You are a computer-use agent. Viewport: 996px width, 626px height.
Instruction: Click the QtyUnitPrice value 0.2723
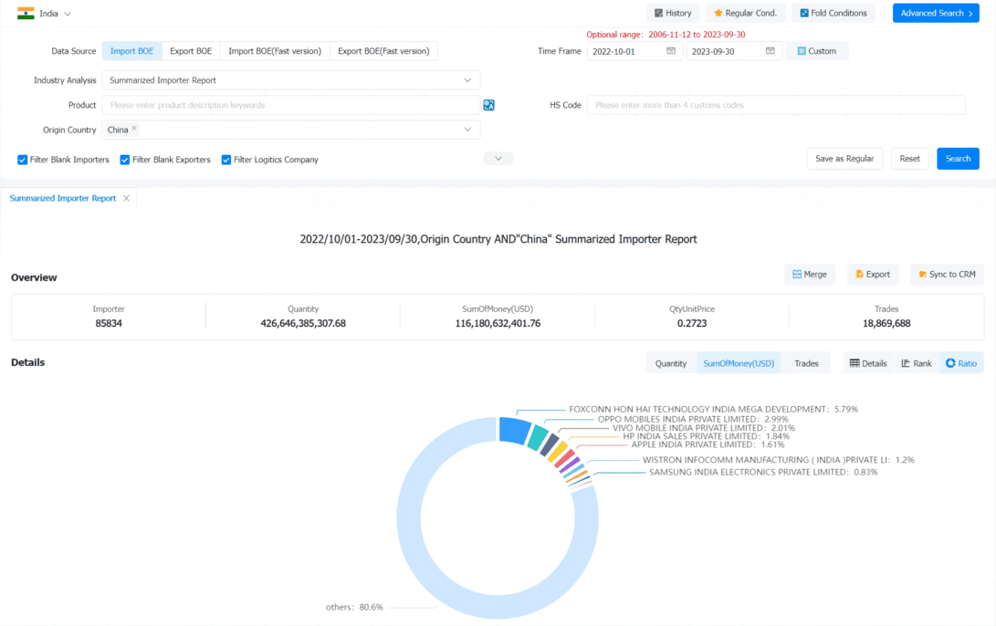[x=692, y=323]
